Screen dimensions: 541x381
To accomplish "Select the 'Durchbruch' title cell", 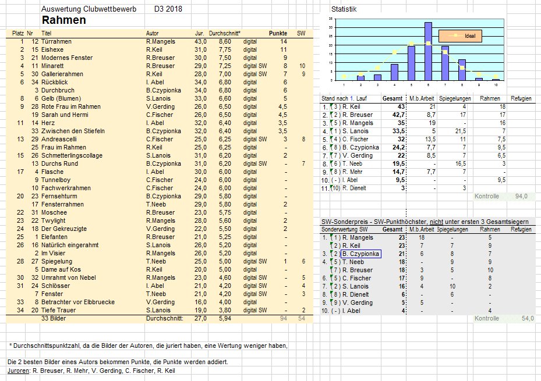I will pos(58,90).
